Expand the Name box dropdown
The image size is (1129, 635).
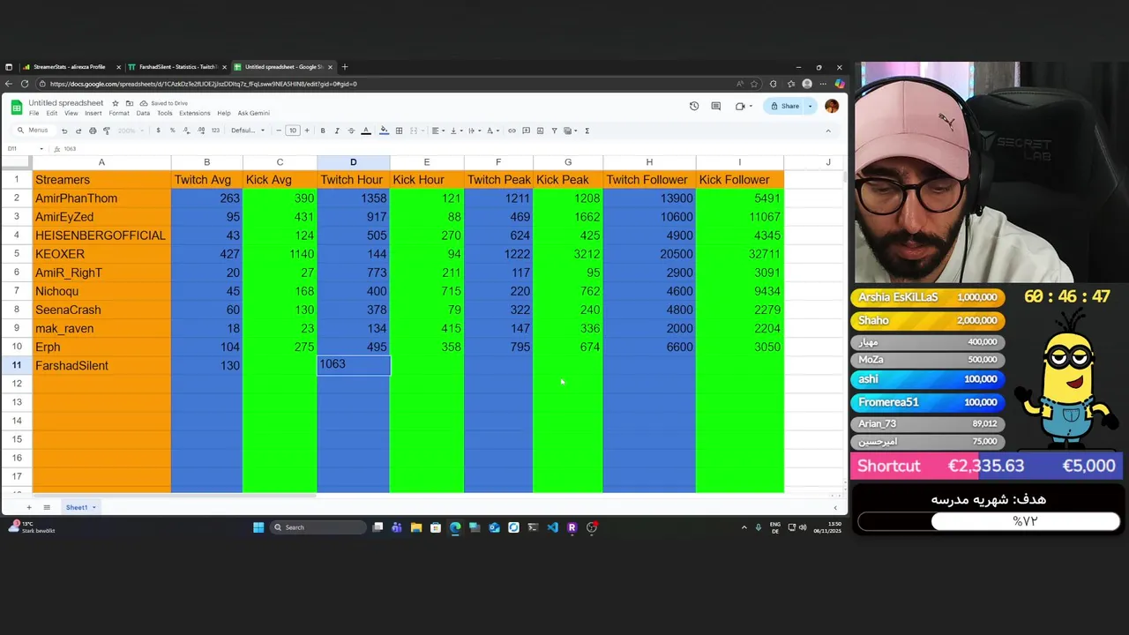click(41, 149)
